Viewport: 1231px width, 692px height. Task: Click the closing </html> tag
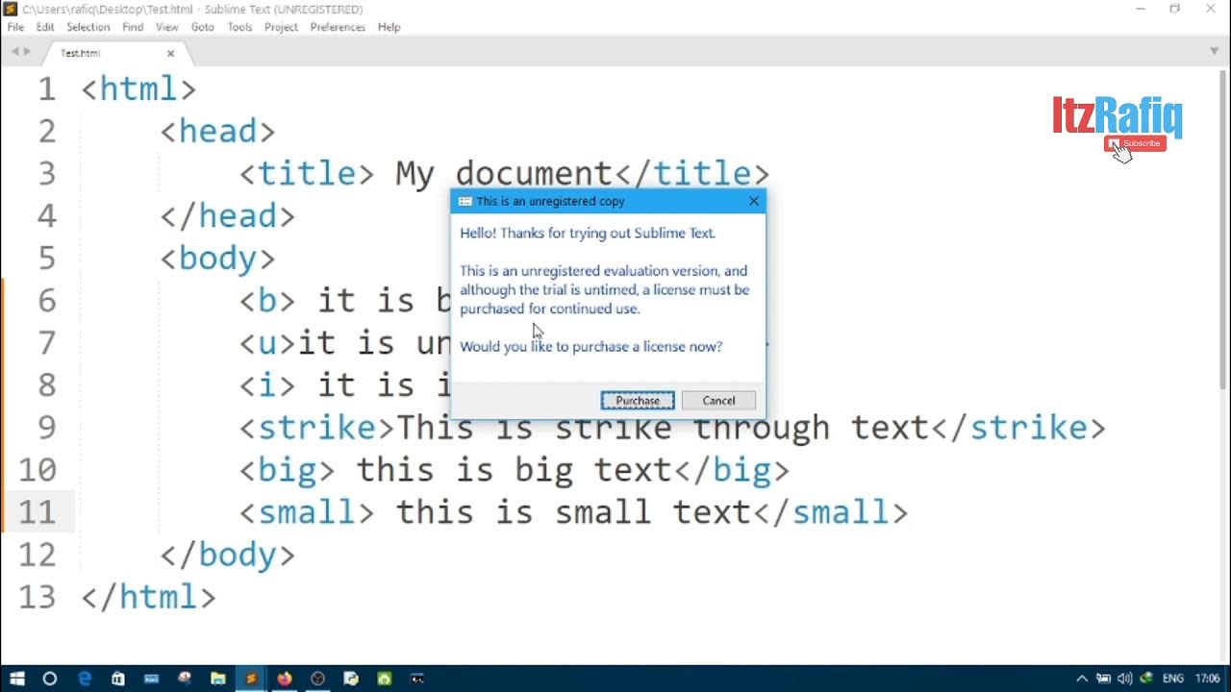click(x=149, y=597)
